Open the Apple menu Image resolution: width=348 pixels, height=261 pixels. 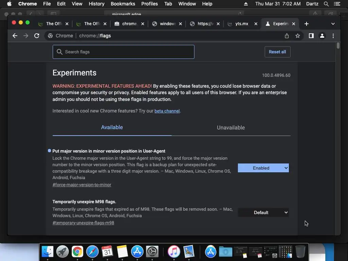coord(9,4)
